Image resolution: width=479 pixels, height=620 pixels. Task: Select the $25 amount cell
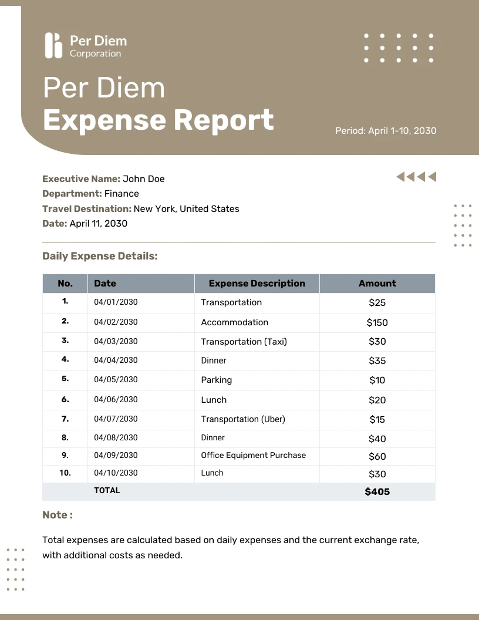pyautogui.click(x=377, y=303)
